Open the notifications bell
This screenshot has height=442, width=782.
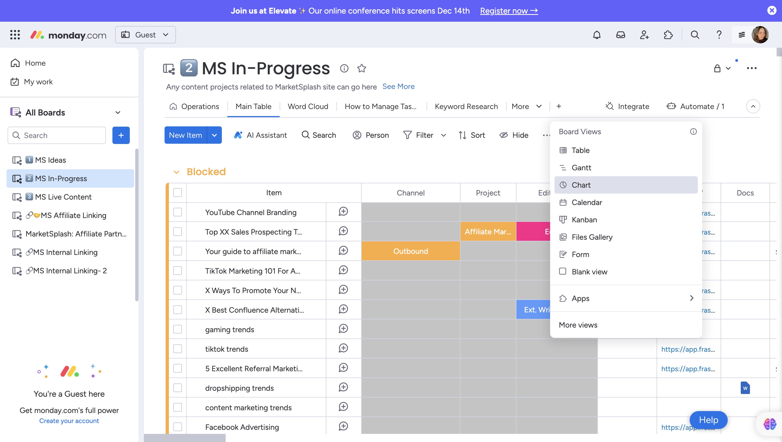tap(597, 35)
